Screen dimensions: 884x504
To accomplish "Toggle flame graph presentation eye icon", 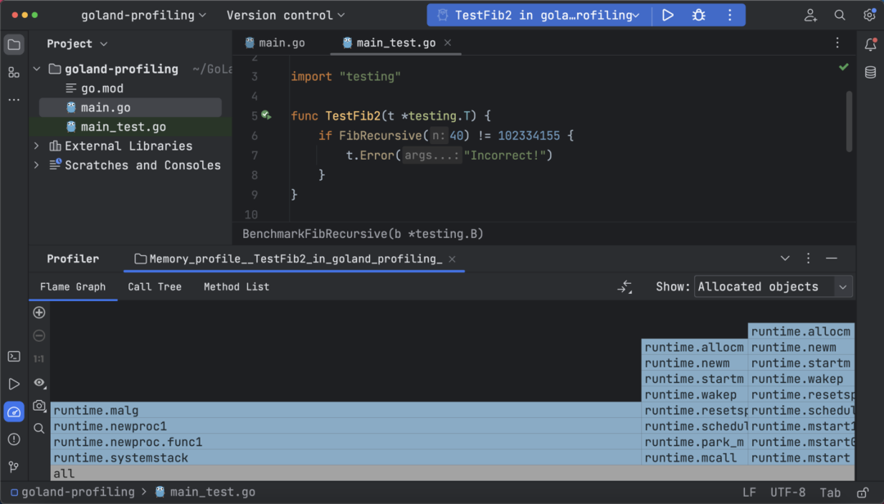I will pos(39,382).
